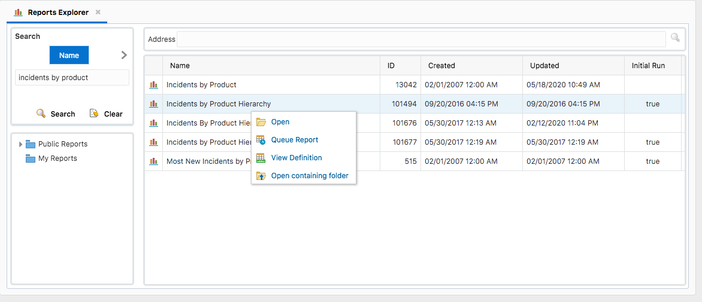Screen dimensions: 702x302
Task: Select View Definition menu entry
Action: click(x=296, y=158)
